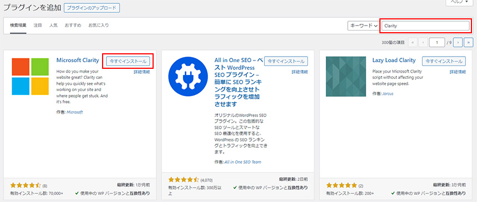
Task: Click the 有効インストール数: 70,000+ text
Action: tap(37, 193)
